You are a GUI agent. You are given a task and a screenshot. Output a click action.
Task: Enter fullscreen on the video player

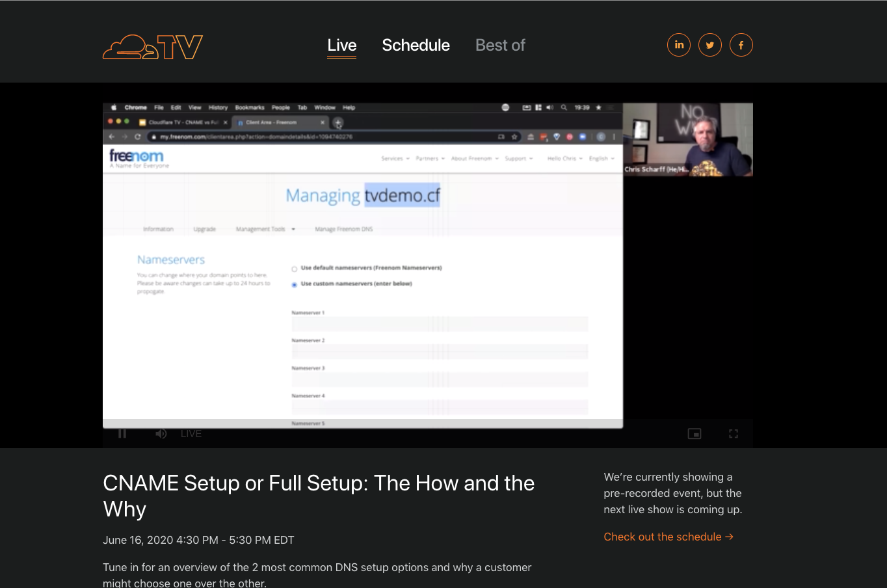(x=733, y=433)
